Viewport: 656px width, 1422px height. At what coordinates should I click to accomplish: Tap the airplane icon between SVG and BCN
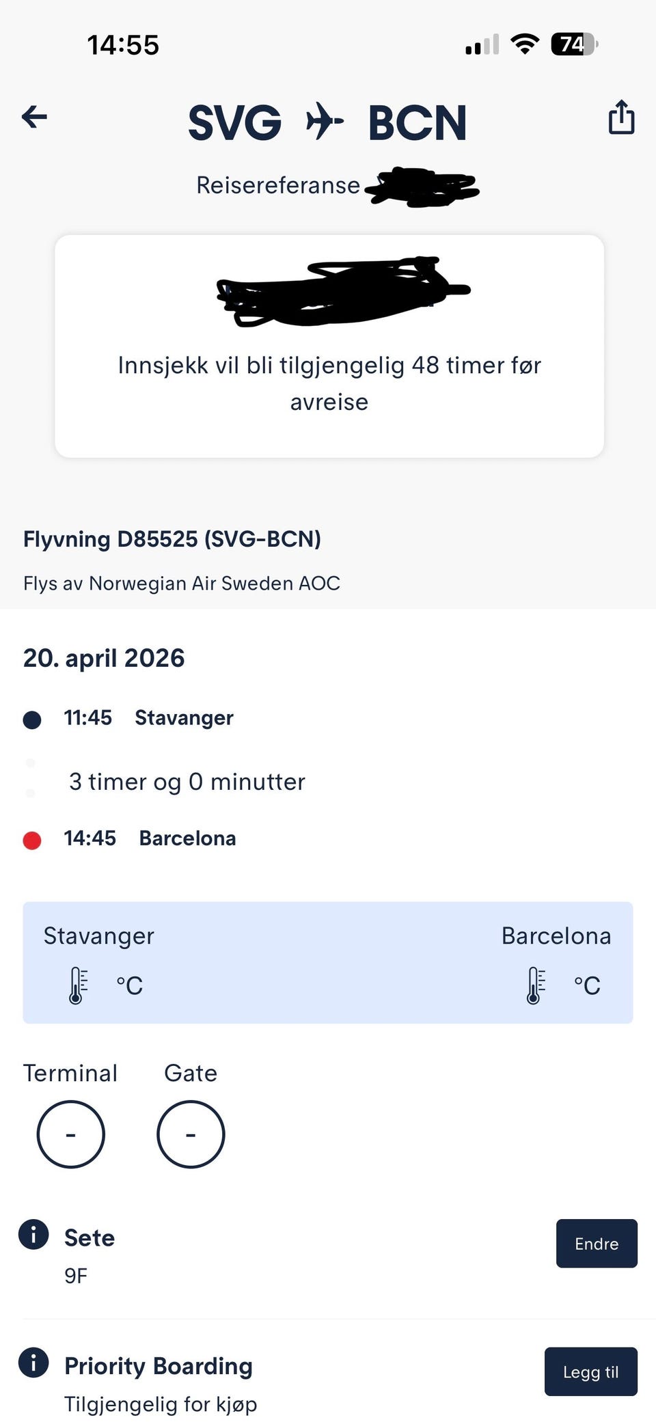click(x=324, y=121)
